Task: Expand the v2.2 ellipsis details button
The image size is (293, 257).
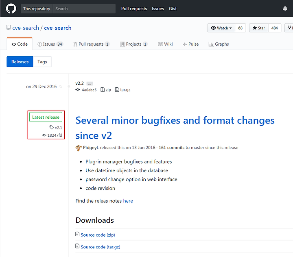Action: (x=90, y=84)
